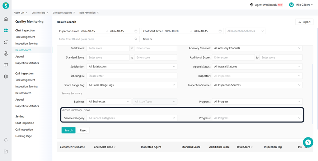Collapse the Filter panel

click(148, 39)
